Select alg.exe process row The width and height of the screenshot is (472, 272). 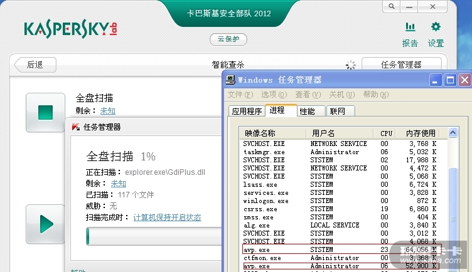(340, 225)
